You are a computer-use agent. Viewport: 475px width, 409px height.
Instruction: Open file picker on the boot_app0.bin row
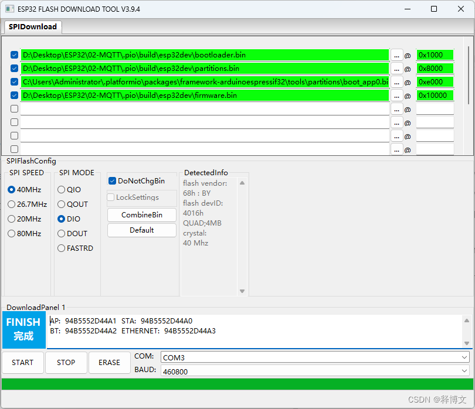click(x=396, y=81)
